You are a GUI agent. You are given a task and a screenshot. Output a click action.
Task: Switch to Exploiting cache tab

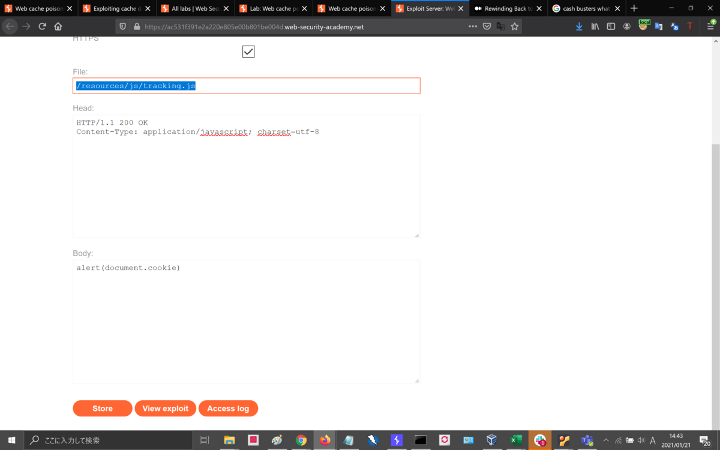pos(116,8)
